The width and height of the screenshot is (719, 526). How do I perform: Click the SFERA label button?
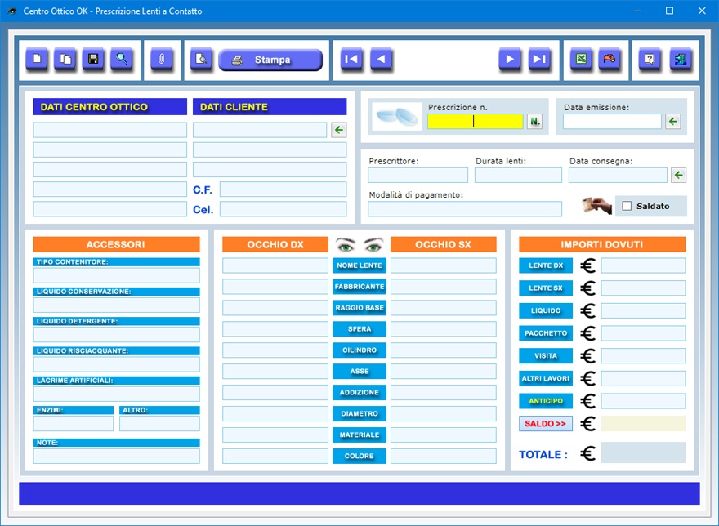tap(359, 329)
